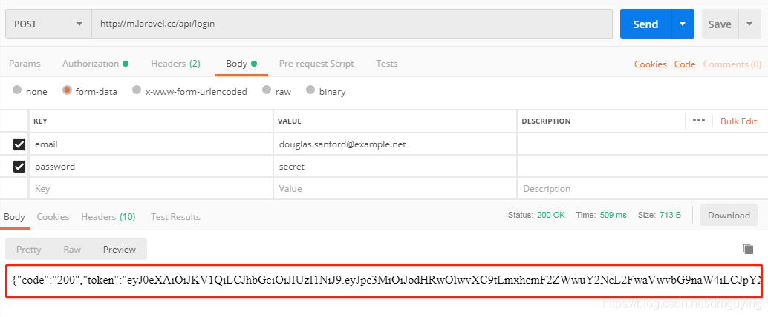The image size is (768, 317).
Task: Switch response view to Pretty
Action: 28,249
